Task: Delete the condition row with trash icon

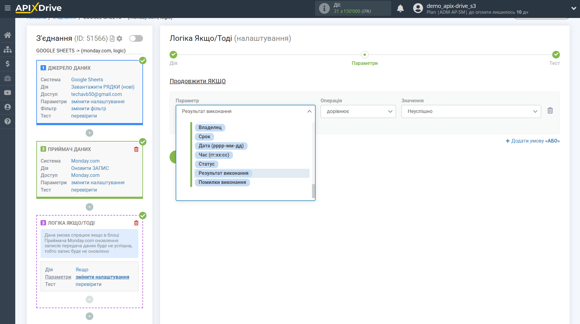Action: point(550,111)
